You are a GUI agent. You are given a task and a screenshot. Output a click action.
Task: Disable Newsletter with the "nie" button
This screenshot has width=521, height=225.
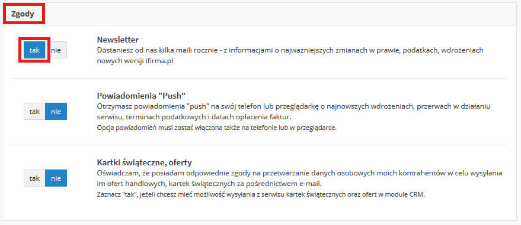coord(56,50)
